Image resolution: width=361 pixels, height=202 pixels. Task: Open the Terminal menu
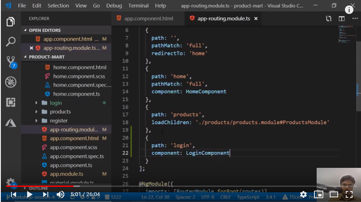click(x=138, y=5)
